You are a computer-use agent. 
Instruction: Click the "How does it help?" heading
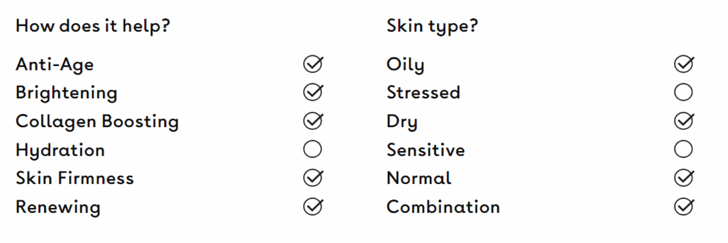pyautogui.click(x=93, y=26)
